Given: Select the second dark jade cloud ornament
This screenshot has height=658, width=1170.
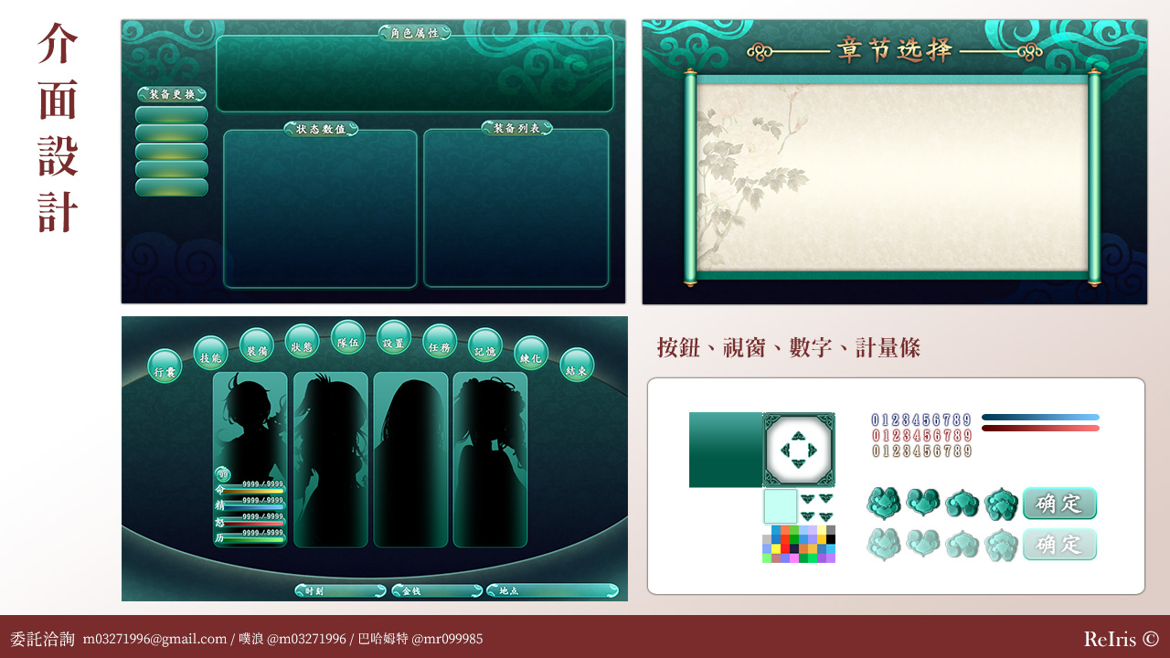Looking at the screenshot, I should (x=923, y=502).
